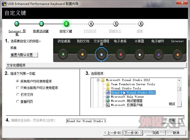Go to 快速访问键 step link
The height and width of the screenshot is (140, 190).
(x=41, y=31)
